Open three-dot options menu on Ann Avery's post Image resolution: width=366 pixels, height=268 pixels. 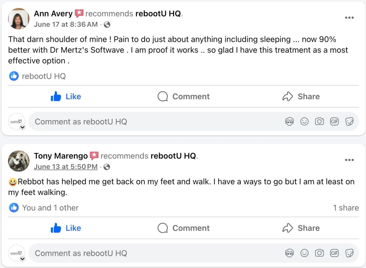pos(349,18)
